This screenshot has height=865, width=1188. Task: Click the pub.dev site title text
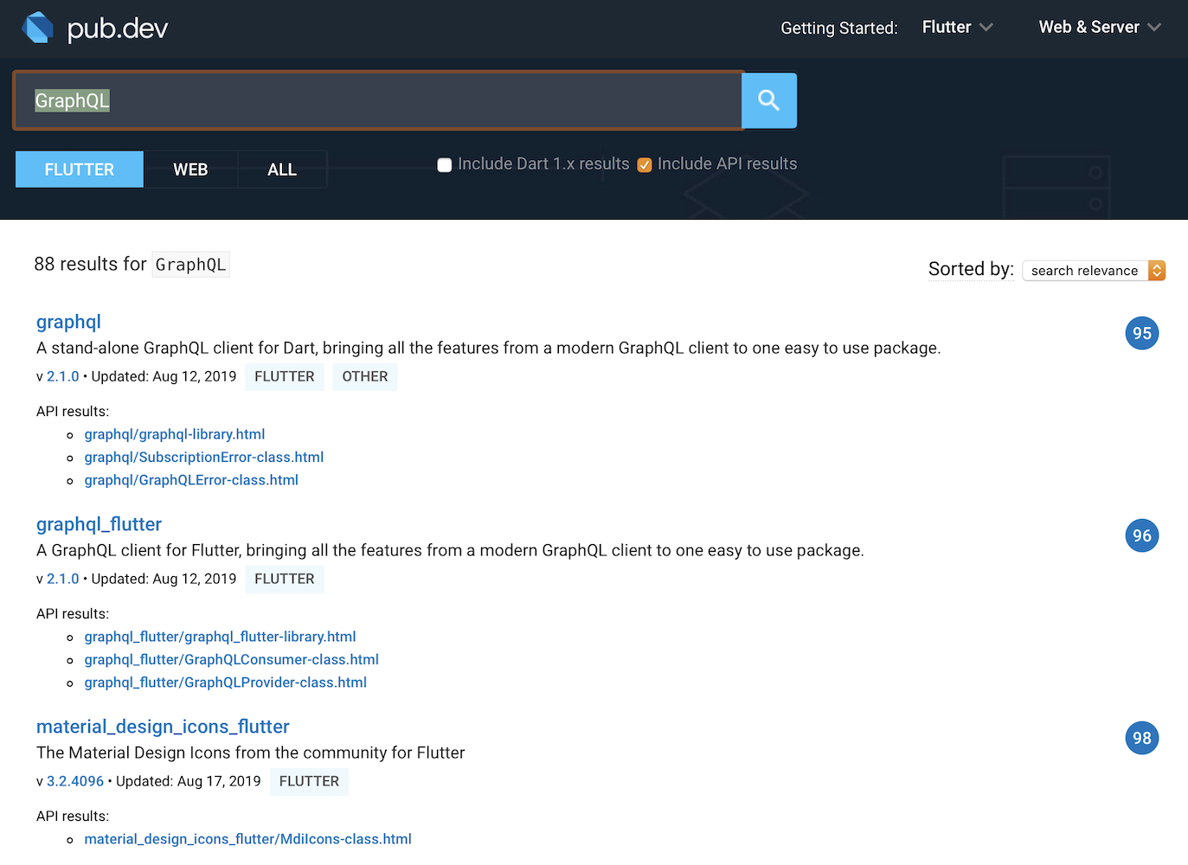click(118, 29)
